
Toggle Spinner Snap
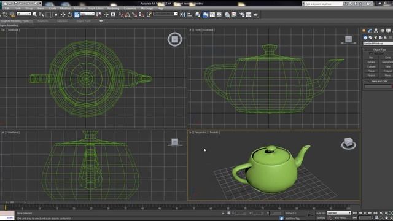click(x=141, y=15)
